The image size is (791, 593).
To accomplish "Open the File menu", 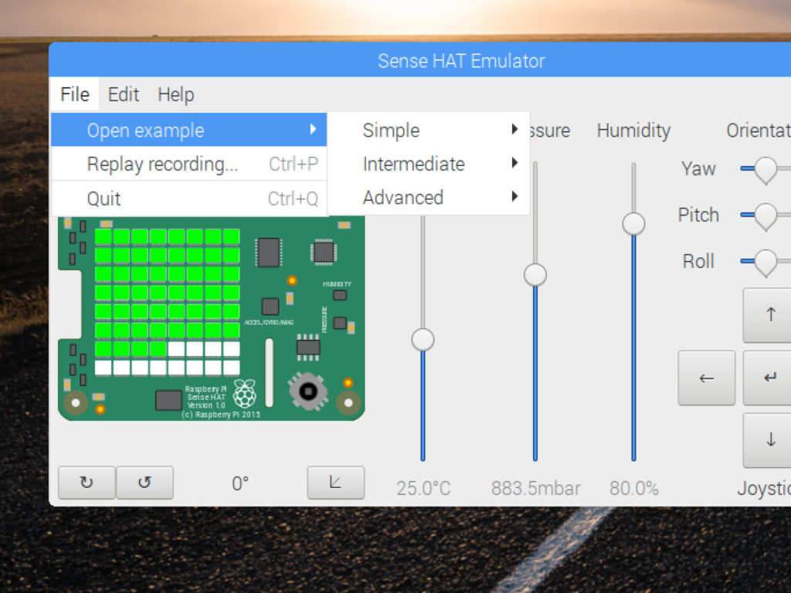I will pos(75,94).
